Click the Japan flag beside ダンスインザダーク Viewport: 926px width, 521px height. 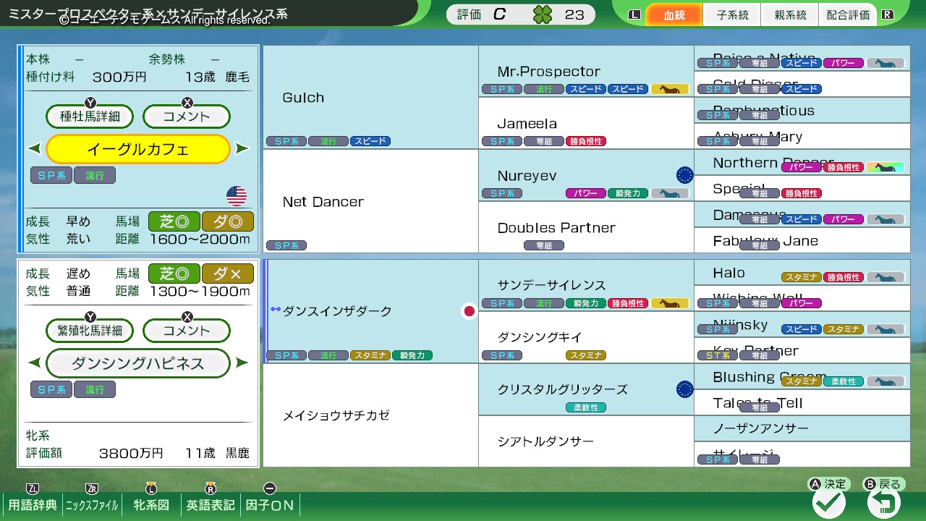(469, 311)
